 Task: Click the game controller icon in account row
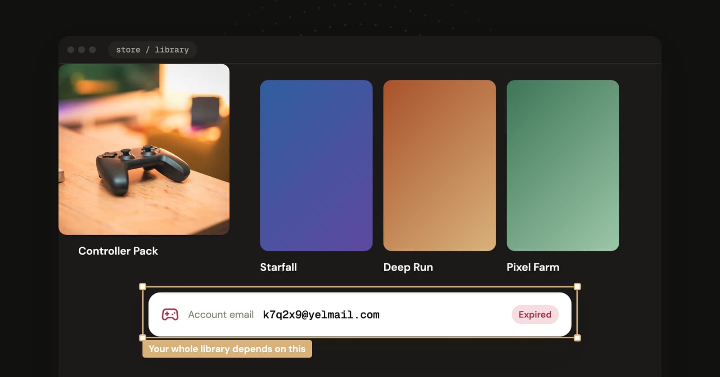[x=170, y=314]
